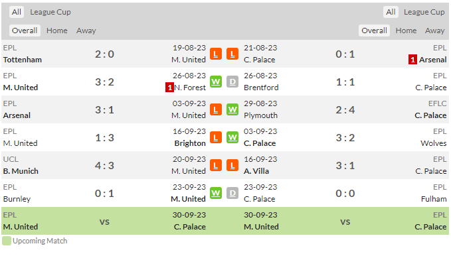Switch the right panel to Away matches
Viewport: 451px width, 258px height.
pyautogui.click(x=434, y=31)
